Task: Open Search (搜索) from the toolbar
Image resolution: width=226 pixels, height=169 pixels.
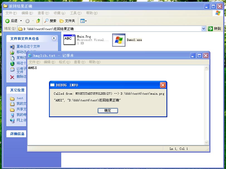Action: (x=50, y=21)
